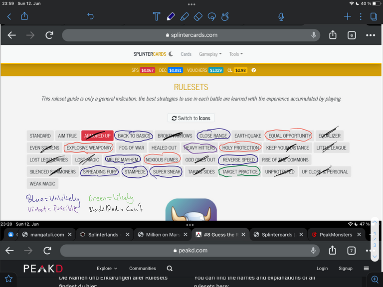Viewport: 383px width, 287px height.
Task: Select the WEAK MAGIC ruleset
Action: [x=42, y=183]
